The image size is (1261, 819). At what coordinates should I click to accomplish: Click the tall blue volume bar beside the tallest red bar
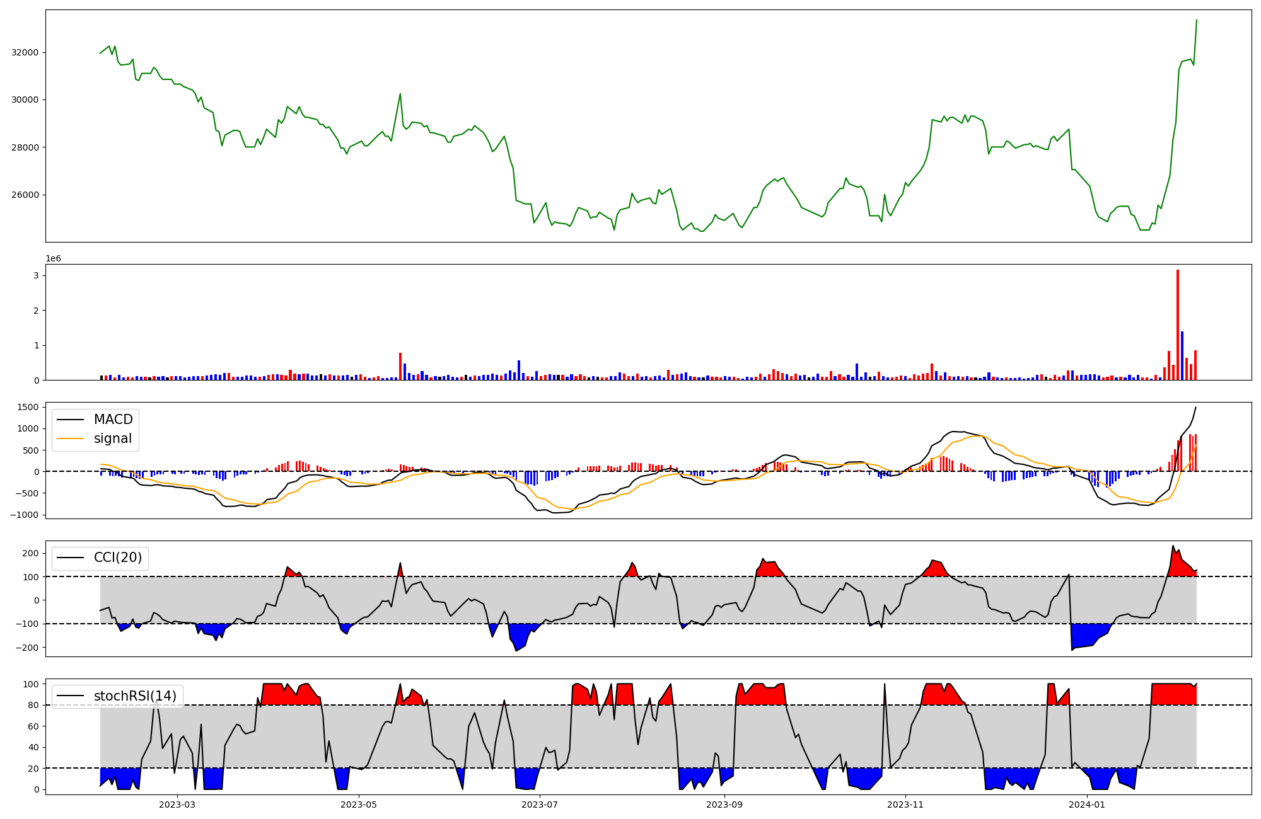click(1182, 356)
